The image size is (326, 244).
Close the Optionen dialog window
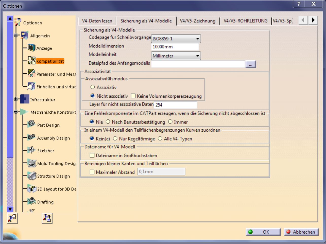tap(314, 4)
